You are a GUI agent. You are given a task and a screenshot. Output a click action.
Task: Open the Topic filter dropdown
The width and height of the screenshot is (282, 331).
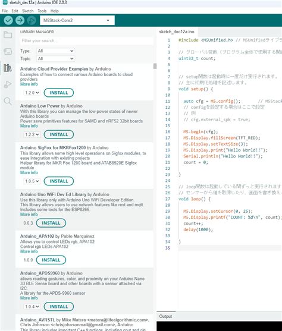click(x=55, y=58)
